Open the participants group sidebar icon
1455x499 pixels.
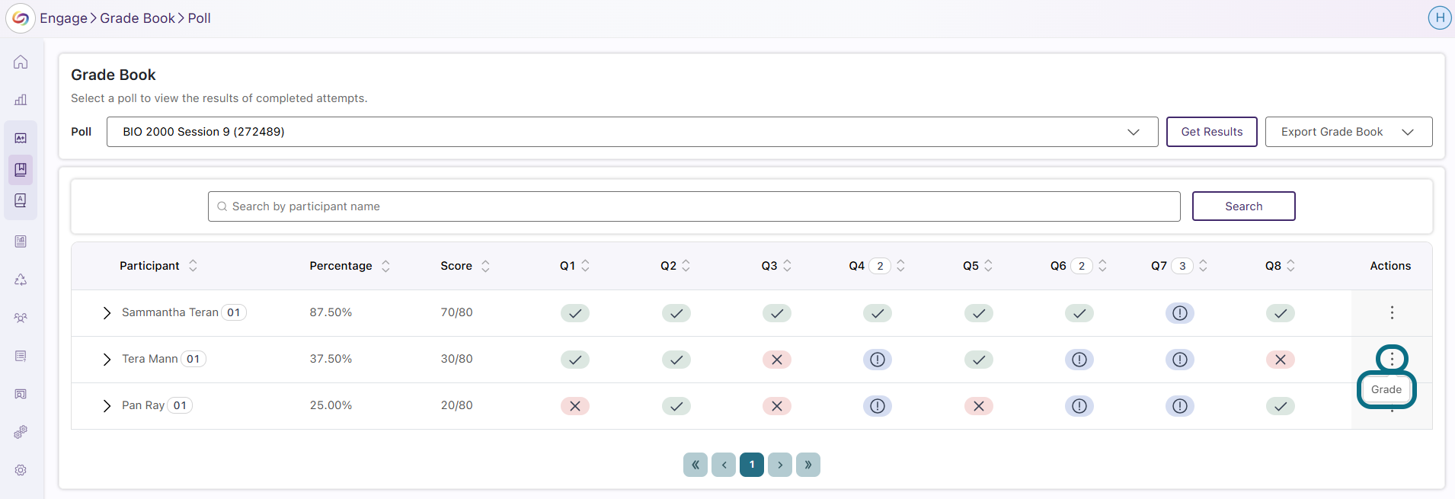(21, 318)
